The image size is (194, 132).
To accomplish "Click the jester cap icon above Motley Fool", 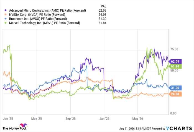I will click(23, 125).
